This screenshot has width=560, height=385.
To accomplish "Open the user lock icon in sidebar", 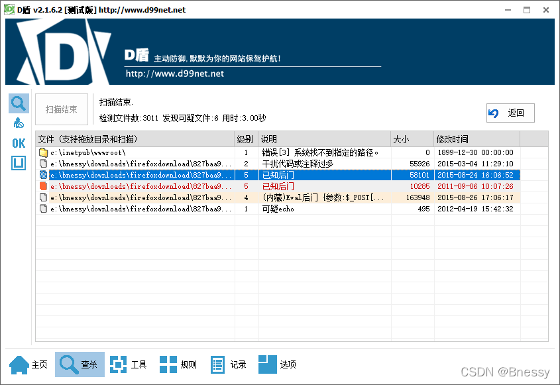I will tap(19, 123).
